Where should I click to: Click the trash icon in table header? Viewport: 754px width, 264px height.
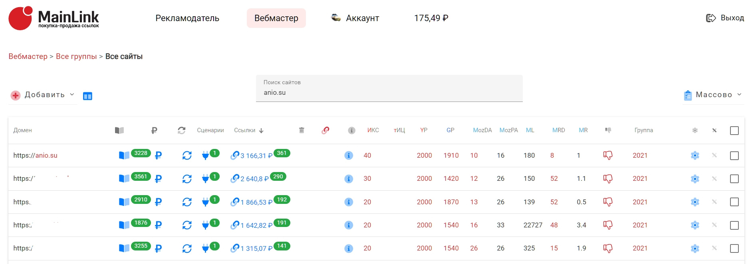pos(302,130)
